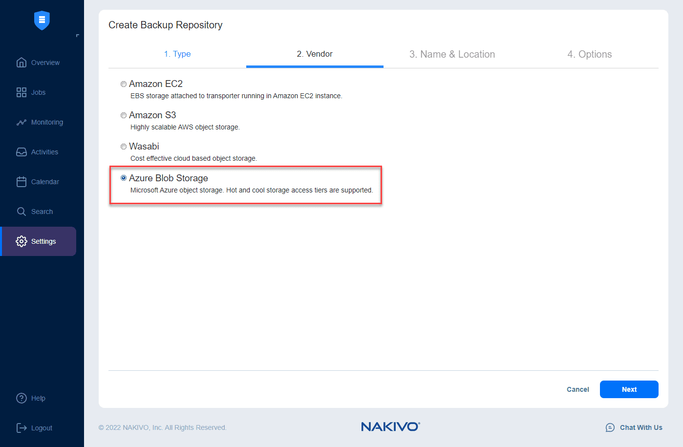
Task: Click the "Microsoft Azure object storage" description
Action: point(252,190)
